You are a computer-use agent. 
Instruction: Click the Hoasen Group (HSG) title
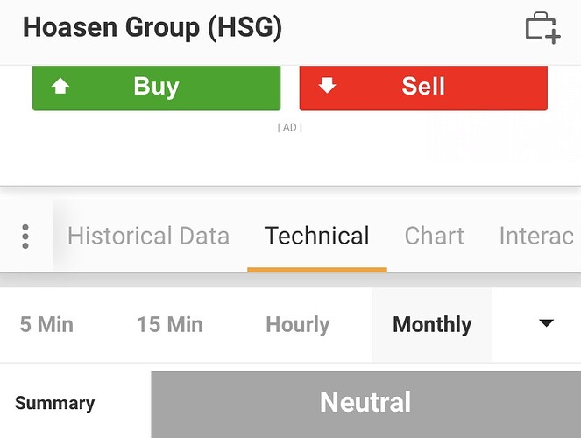tap(152, 28)
